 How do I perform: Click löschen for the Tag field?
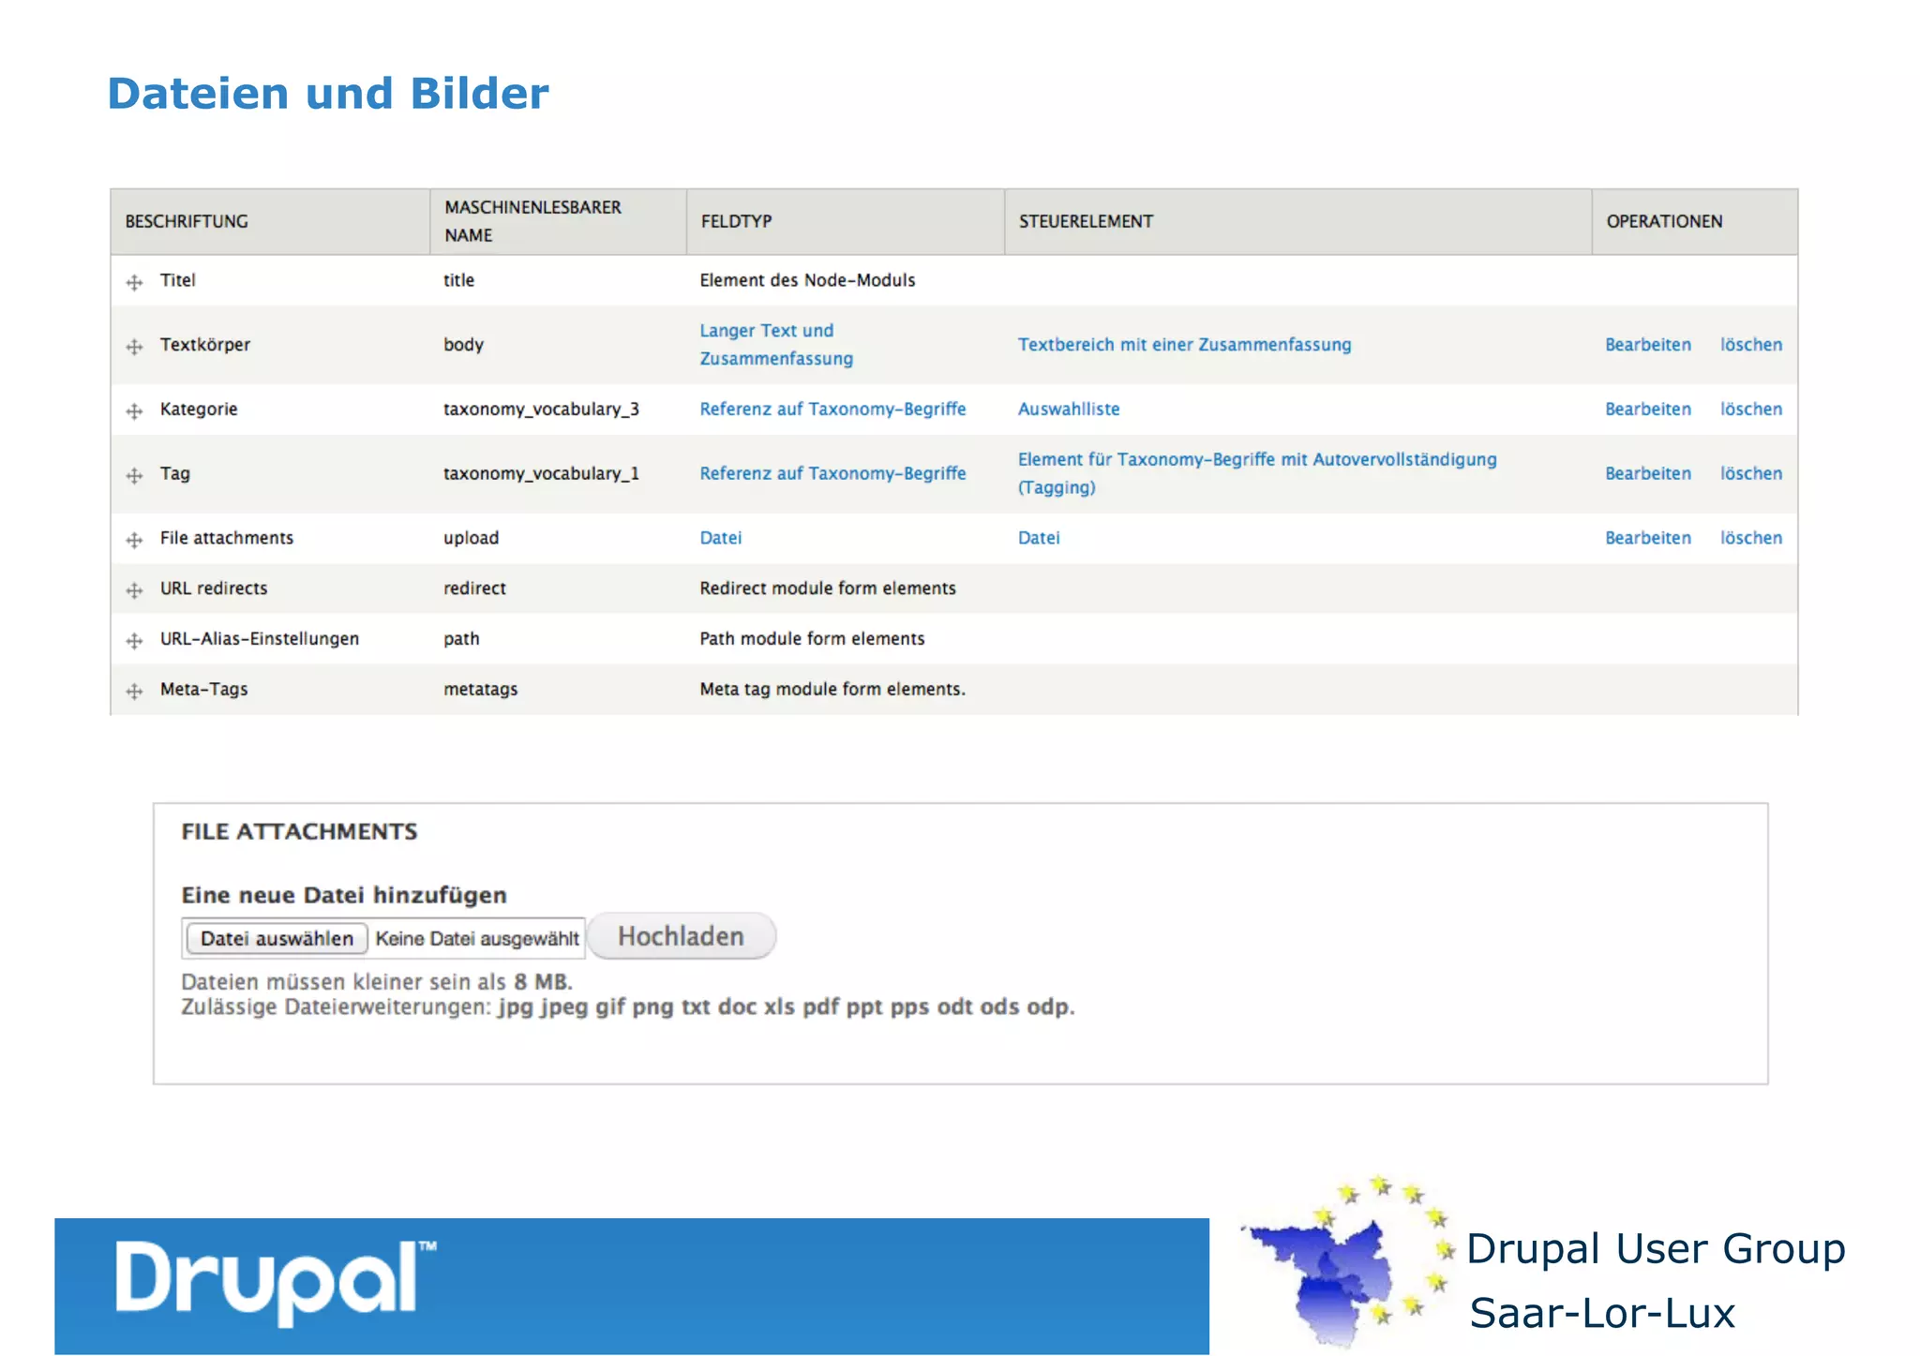coord(1750,473)
